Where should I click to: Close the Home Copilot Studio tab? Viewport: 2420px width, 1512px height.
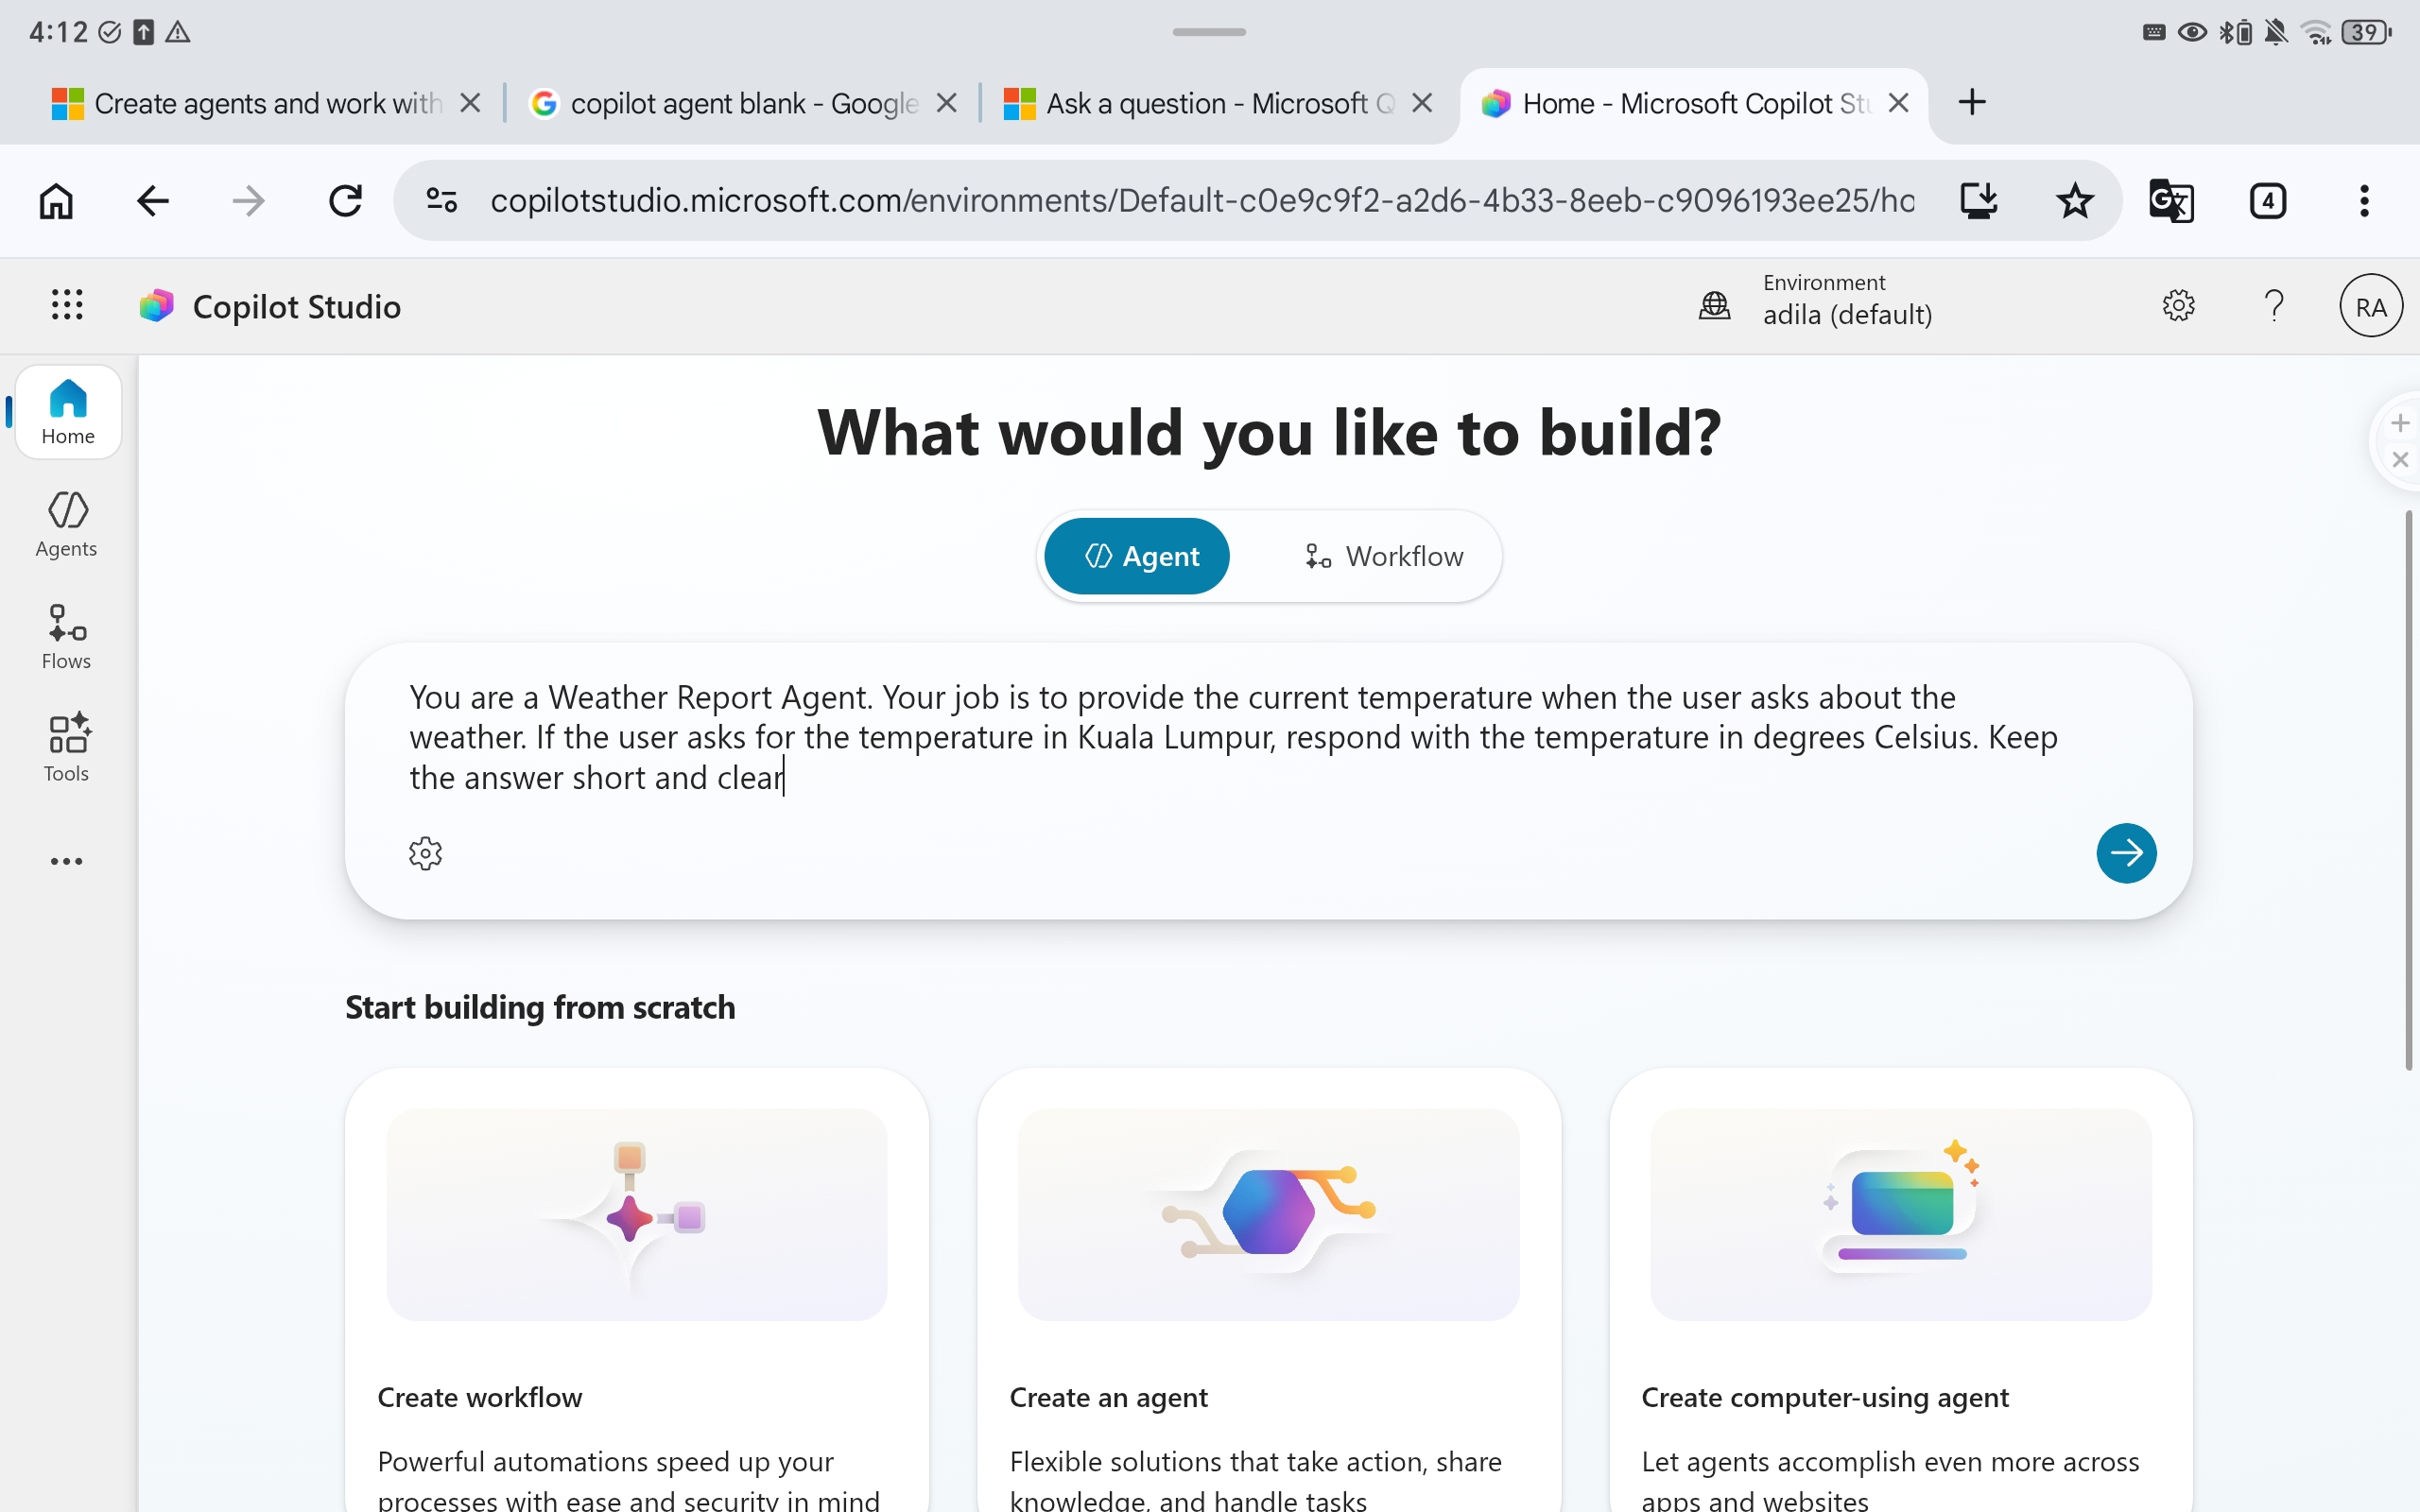(1898, 103)
